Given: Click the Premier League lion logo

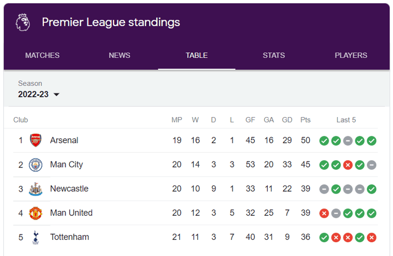Looking at the screenshot, I should click(x=23, y=22).
